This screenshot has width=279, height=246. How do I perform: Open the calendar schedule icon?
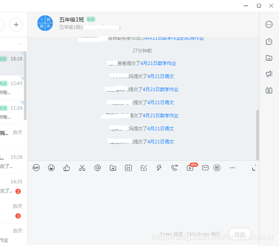pos(128,168)
